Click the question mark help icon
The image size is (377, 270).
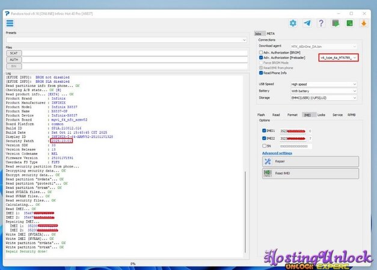(322, 23)
